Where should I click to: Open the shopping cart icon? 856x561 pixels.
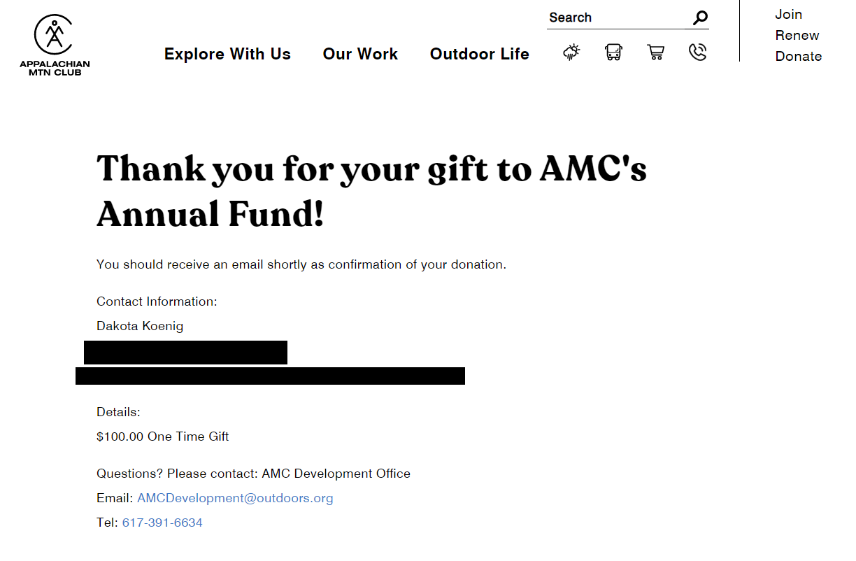655,52
